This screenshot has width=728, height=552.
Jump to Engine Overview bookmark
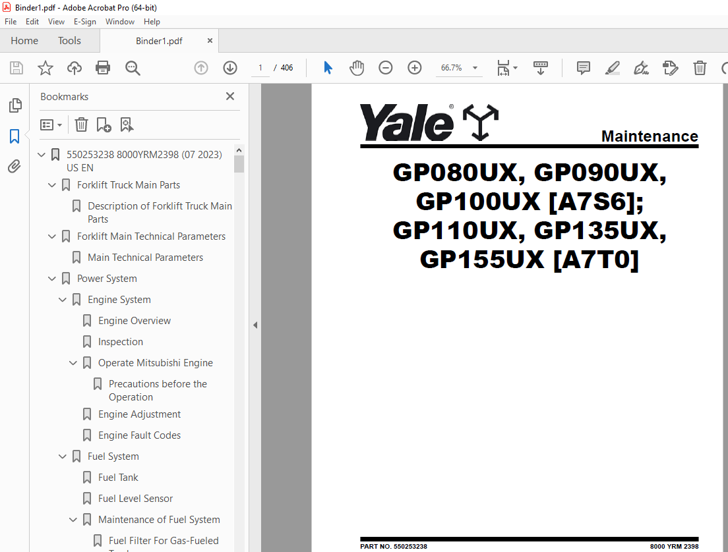click(x=134, y=321)
